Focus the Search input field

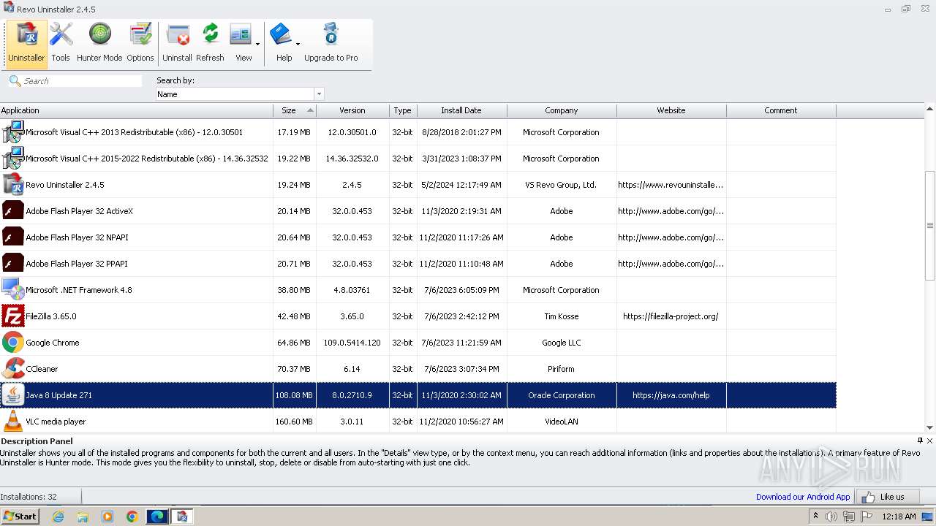[x=82, y=81]
